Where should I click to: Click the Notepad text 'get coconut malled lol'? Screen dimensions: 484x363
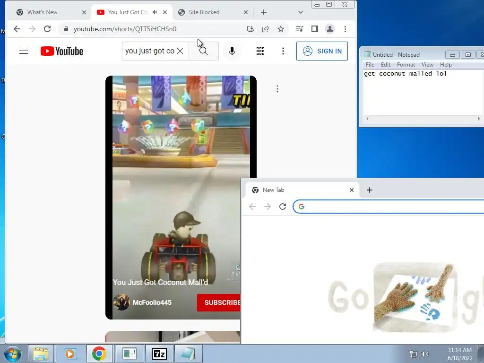[x=405, y=73]
